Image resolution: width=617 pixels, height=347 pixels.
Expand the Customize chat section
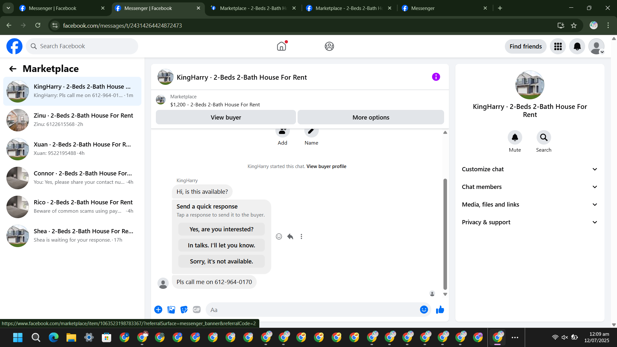[530, 169]
